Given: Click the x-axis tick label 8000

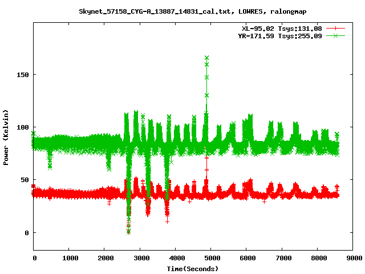Looking at the screenshot, I should (x=319, y=258).
